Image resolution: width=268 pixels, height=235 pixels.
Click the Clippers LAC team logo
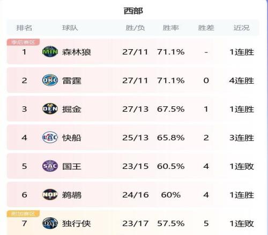tap(50, 137)
